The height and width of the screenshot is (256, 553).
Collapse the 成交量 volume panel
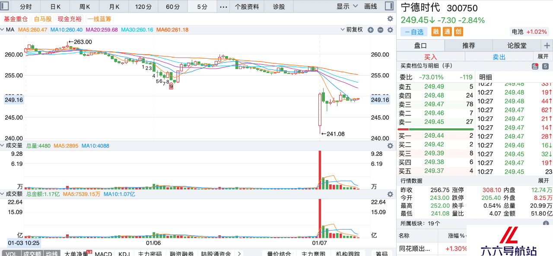(x=2, y=146)
